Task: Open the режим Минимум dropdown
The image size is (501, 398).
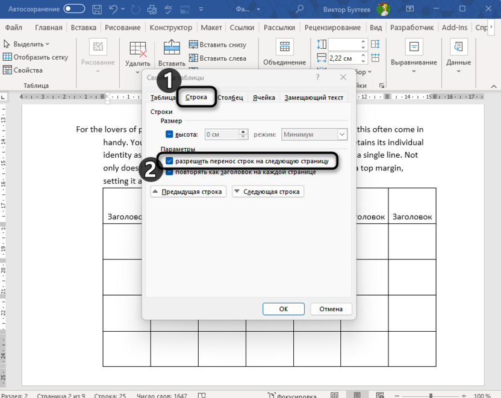Action: point(314,134)
